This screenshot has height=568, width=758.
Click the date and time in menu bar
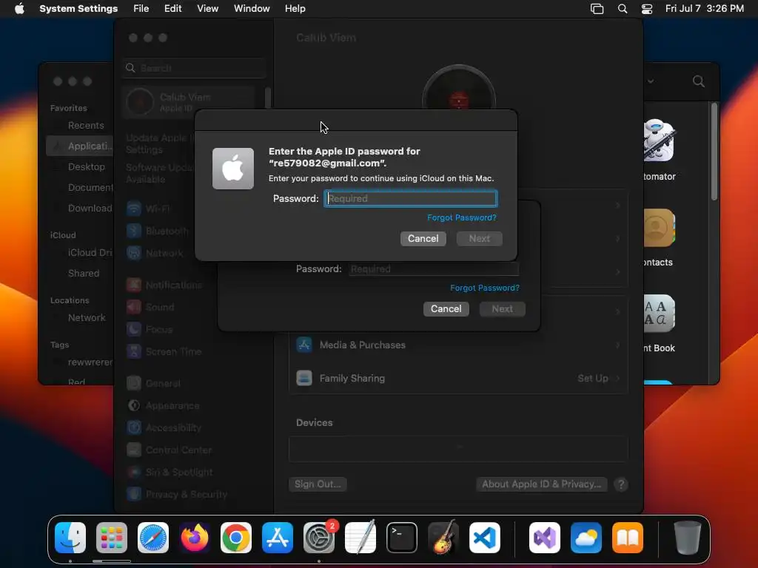click(705, 9)
